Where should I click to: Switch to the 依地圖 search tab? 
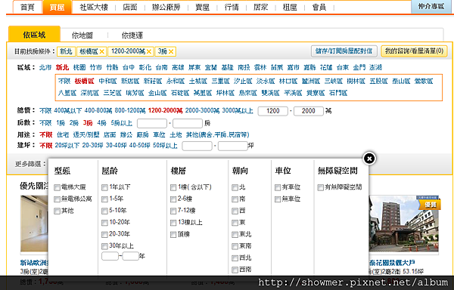[82, 35]
